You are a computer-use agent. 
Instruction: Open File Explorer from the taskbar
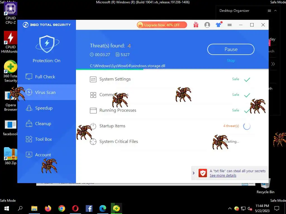[x=34, y=208]
